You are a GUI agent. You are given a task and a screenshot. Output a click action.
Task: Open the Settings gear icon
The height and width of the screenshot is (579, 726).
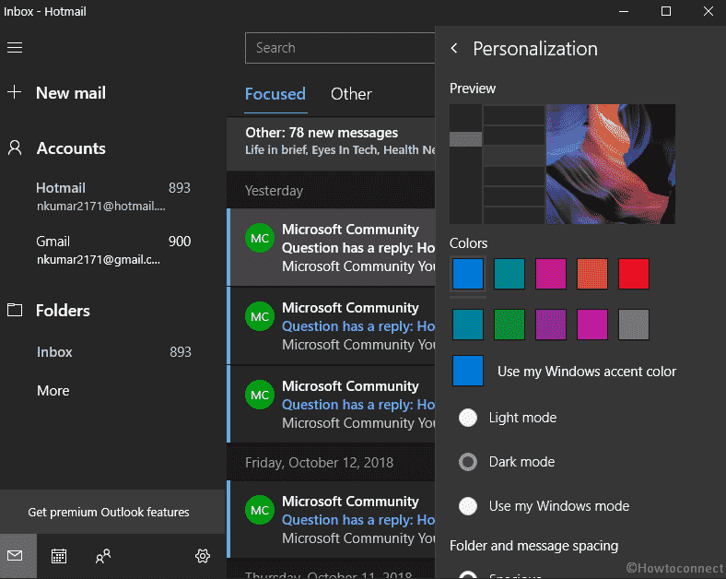203,556
